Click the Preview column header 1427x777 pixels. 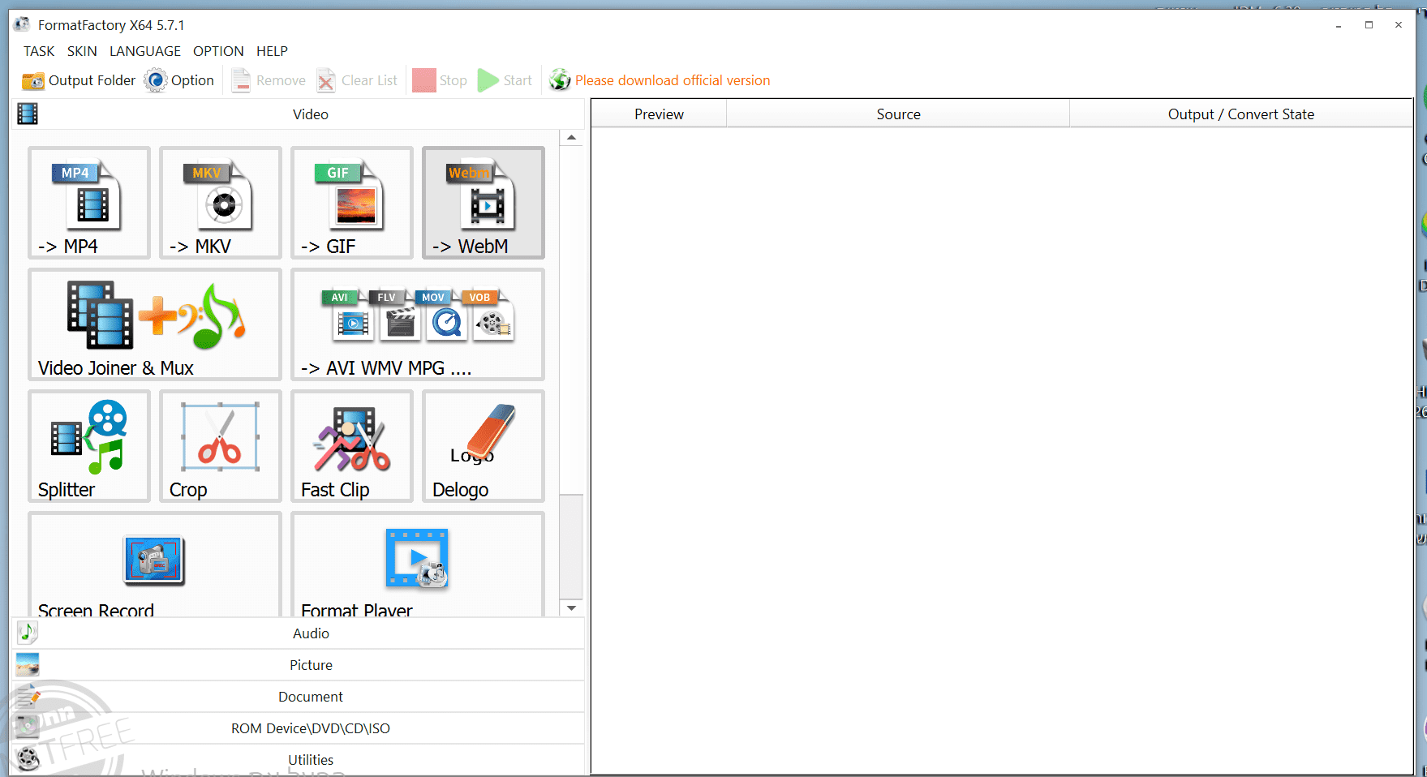coord(659,114)
